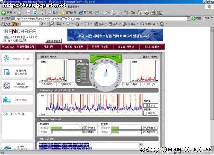The width and height of the screenshot is (214, 155).
Task: Click Try Again on the speed gauge
Action: pos(98,57)
